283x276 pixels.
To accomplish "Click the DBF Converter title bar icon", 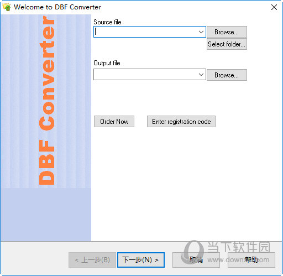I will [x=7, y=7].
